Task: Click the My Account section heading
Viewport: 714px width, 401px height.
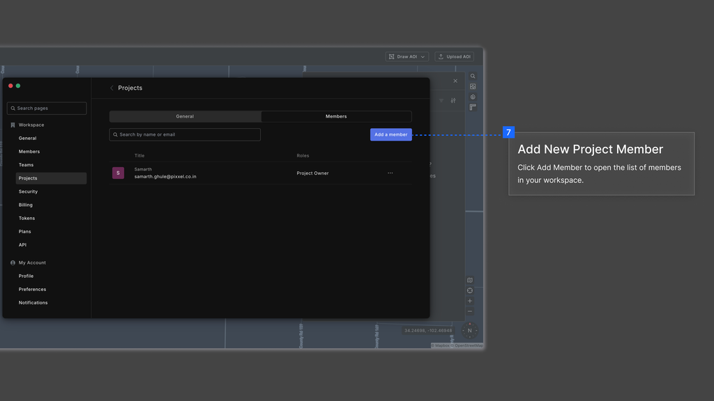Action: pyautogui.click(x=32, y=262)
